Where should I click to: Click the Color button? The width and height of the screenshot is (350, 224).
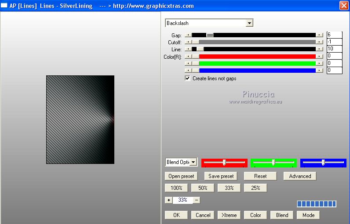[255, 215]
